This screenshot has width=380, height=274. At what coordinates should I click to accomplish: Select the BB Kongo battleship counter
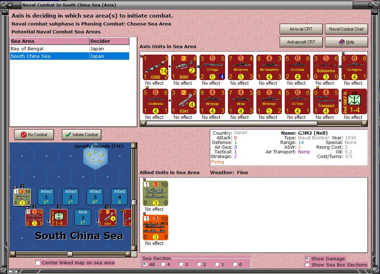click(269, 101)
